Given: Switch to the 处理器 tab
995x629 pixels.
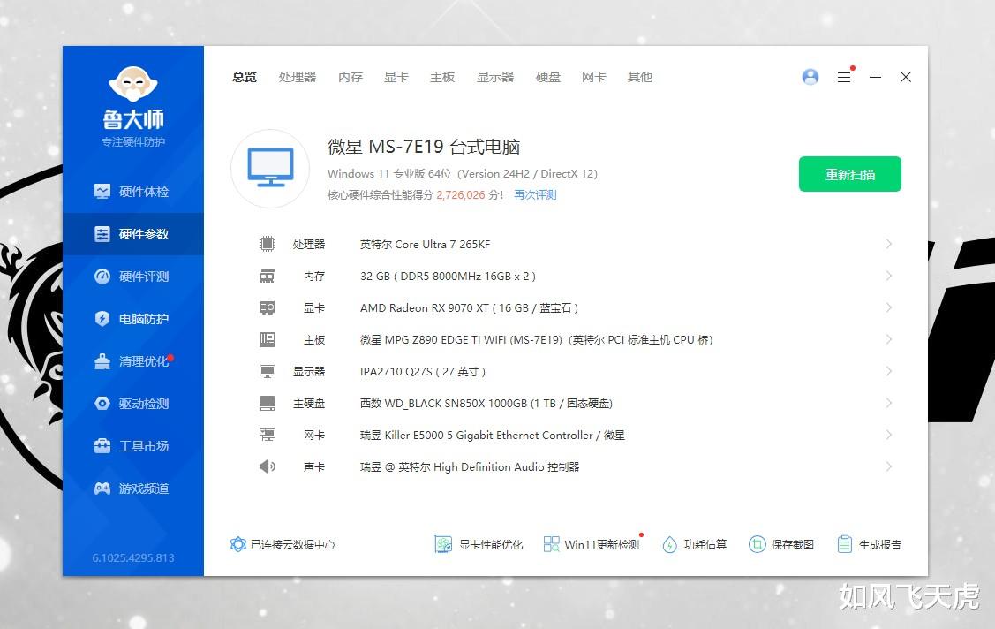Looking at the screenshot, I should pyautogui.click(x=297, y=77).
